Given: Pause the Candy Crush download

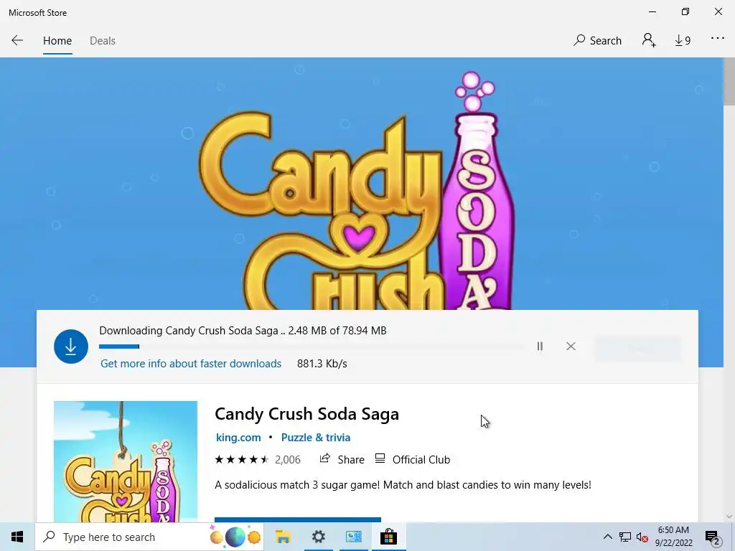Looking at the screenshot, I should pyautogui.click(x=540, y=347).
